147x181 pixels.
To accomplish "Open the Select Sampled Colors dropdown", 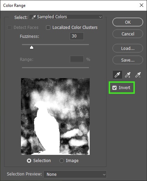I will (x=66, y=17).
